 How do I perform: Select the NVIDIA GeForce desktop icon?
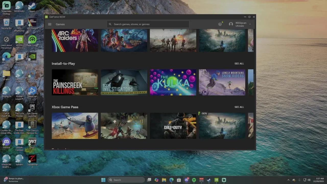coord(19,42)
